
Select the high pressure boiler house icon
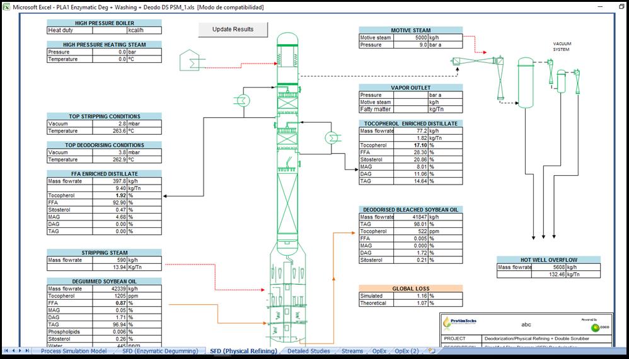coord(188,59)
